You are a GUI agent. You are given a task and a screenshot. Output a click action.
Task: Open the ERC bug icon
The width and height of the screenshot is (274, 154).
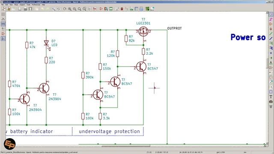[122, 9]
